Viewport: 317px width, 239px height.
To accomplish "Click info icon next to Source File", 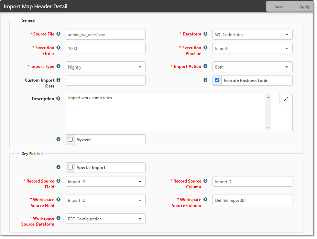I will click(58, 34).
